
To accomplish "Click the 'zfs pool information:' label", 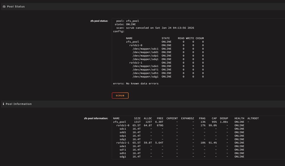I will coord(96,118).
